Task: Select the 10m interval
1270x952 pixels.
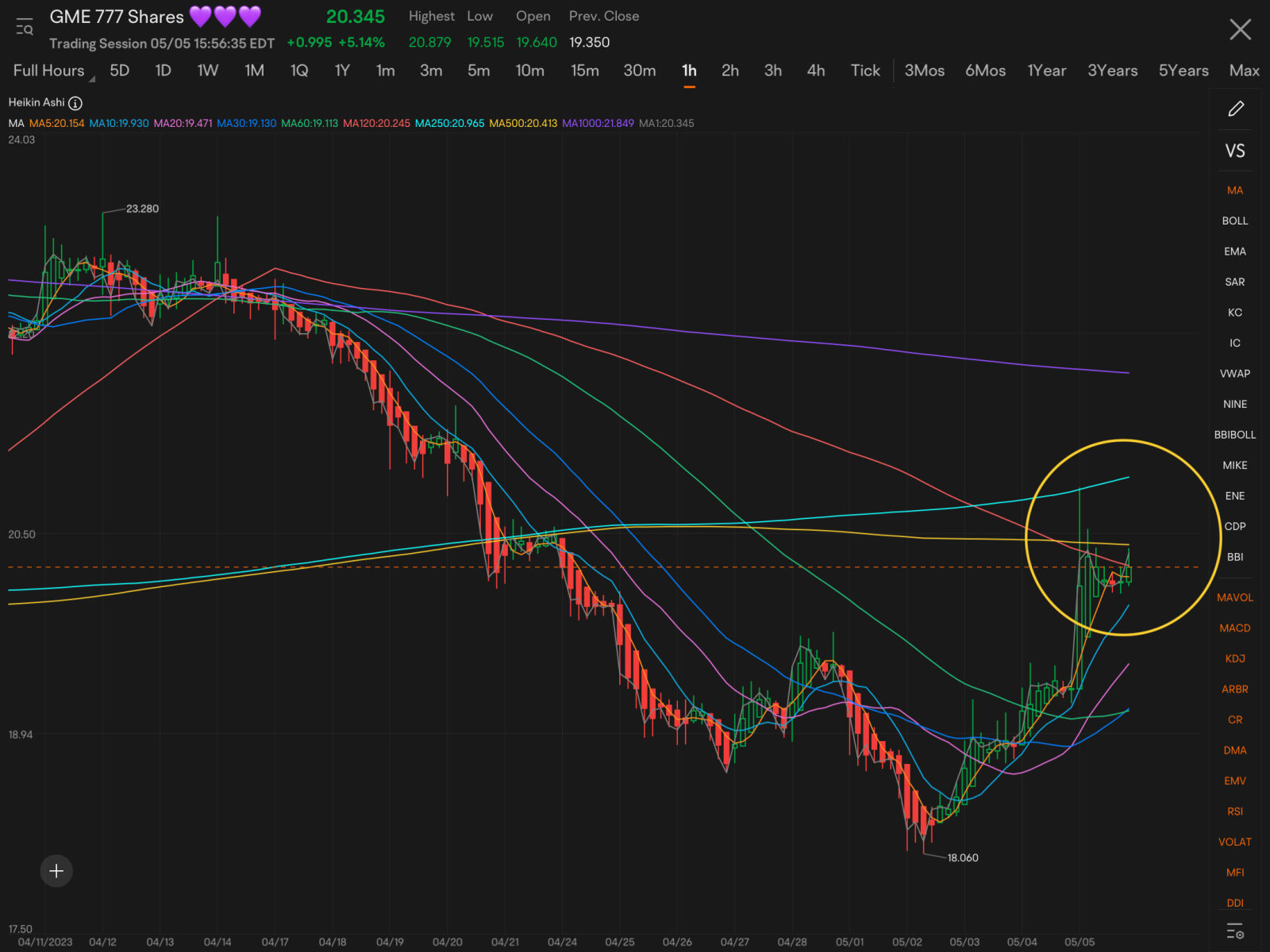Action: coord(530,71)
